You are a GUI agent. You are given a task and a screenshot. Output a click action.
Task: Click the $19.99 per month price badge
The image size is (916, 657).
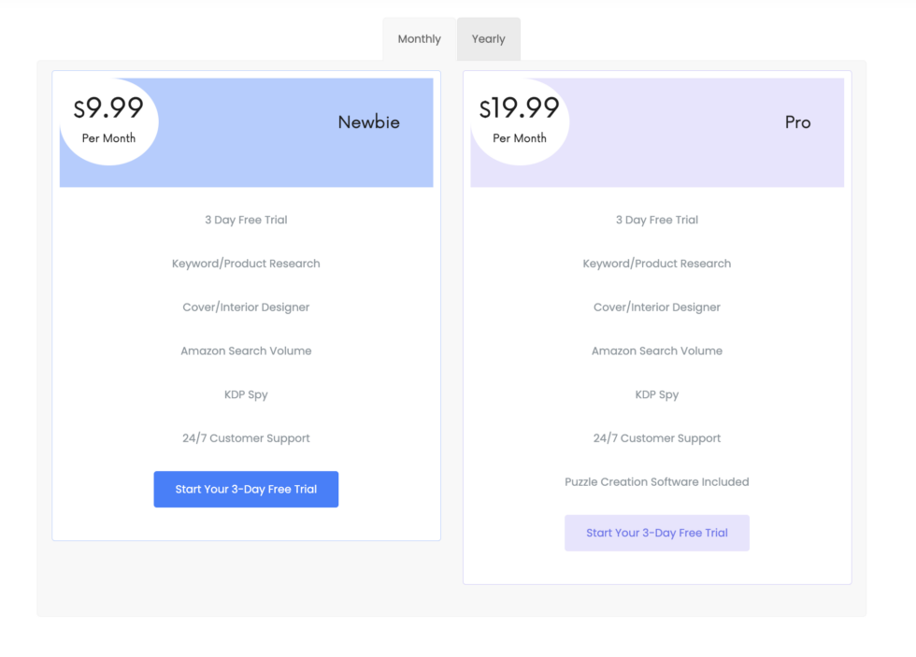tap(519, 121)
